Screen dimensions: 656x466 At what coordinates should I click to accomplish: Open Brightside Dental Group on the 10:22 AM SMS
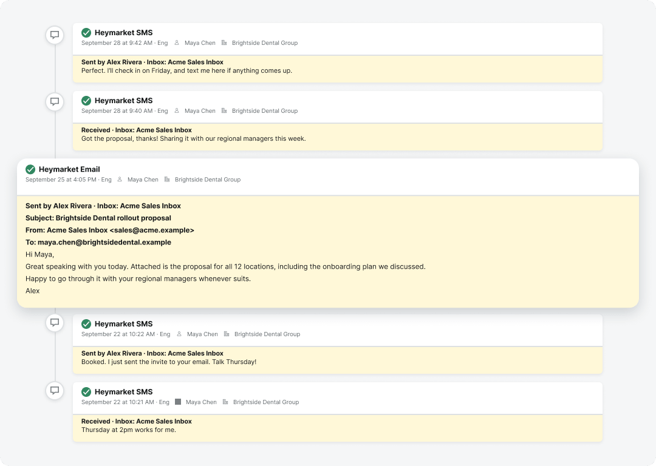point(267,334)
